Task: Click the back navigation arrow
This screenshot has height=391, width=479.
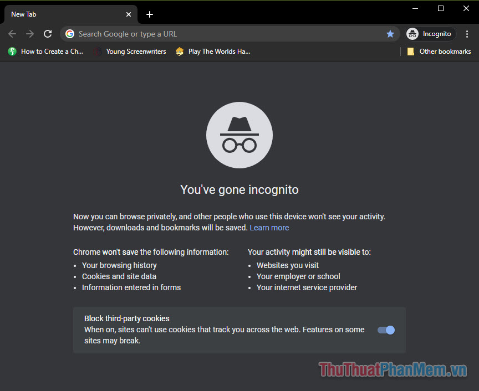Action: [x=12, y=34]
